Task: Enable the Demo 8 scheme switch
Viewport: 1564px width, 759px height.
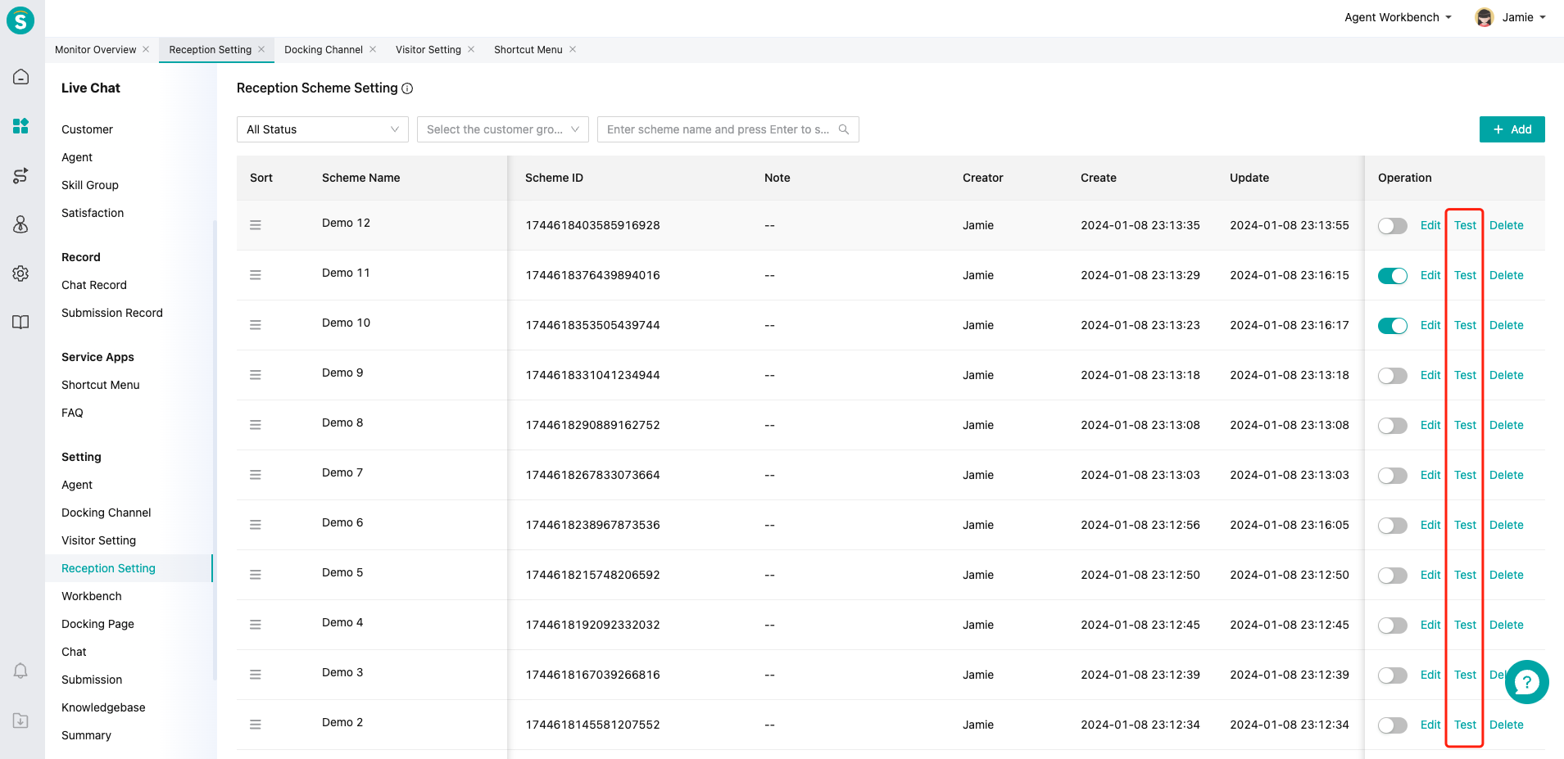Action: pyautogui.click(x=1392, y=426)
